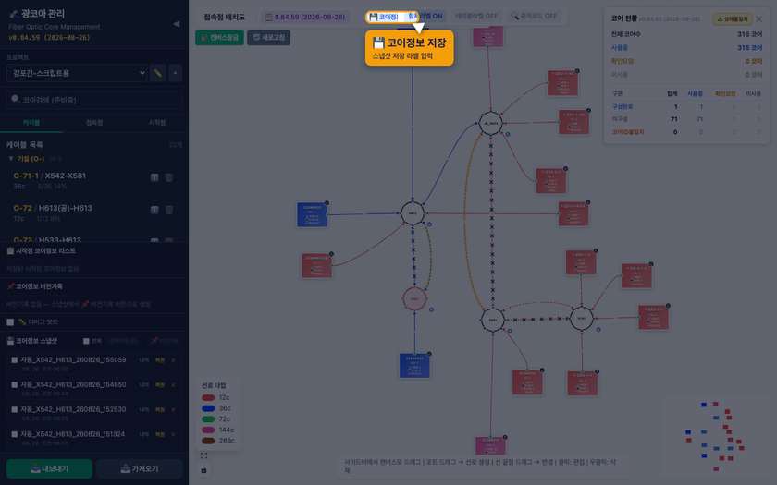Click the 코어ID불일치 row label
The width and height of the screenshot is (777, 485).
[x=628, y=132]
